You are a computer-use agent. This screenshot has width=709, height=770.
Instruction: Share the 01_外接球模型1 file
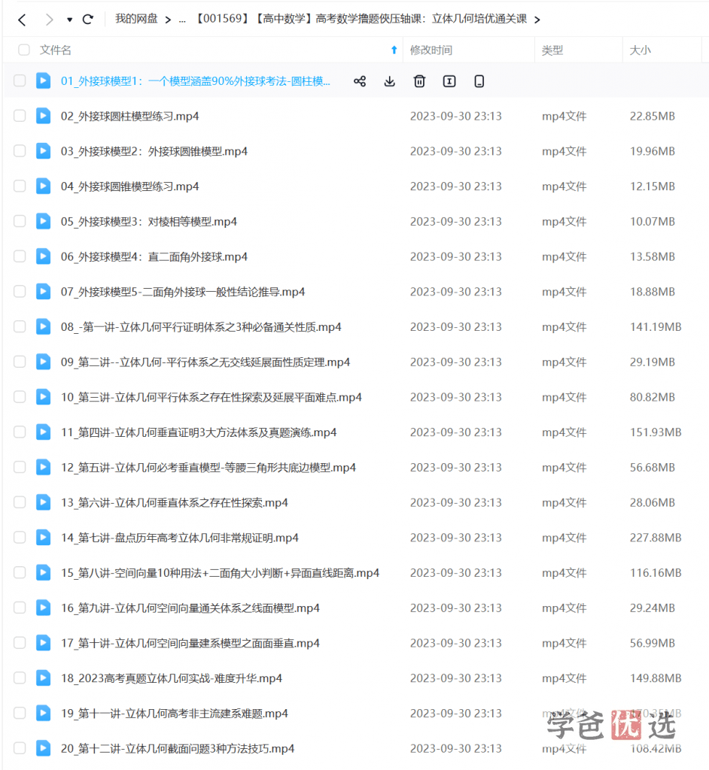(x=360, y=81)
